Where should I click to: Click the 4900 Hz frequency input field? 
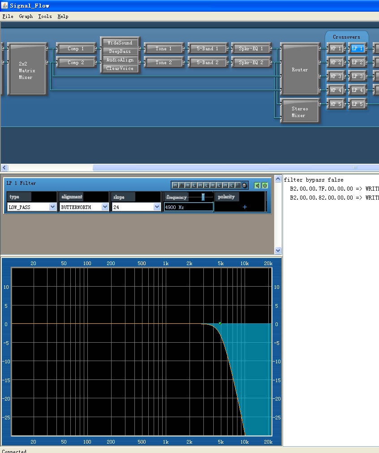pyautogui.click(x=189, y=207)
